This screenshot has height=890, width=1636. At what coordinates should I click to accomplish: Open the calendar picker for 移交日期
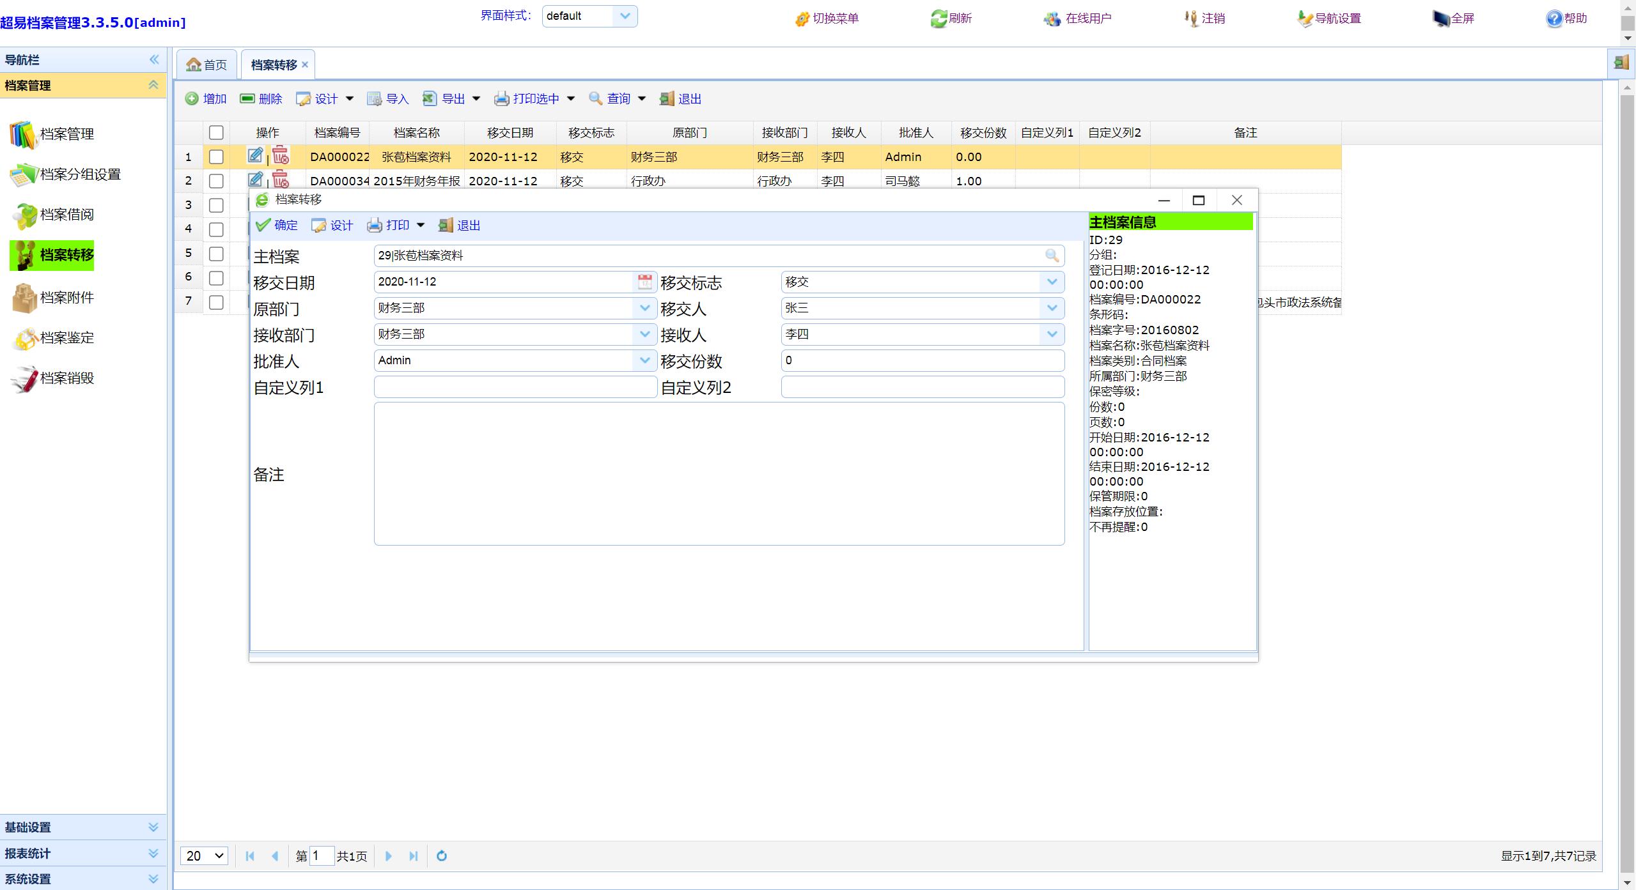[x=644, y=282]
